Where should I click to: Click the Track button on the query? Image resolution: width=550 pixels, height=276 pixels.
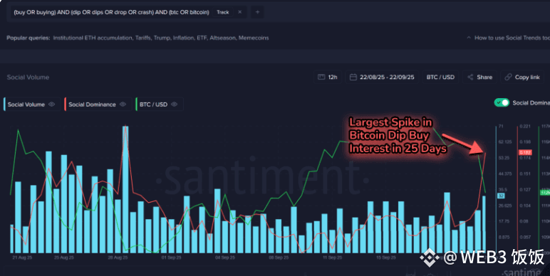pyautogui.click(x=223, y=12)
